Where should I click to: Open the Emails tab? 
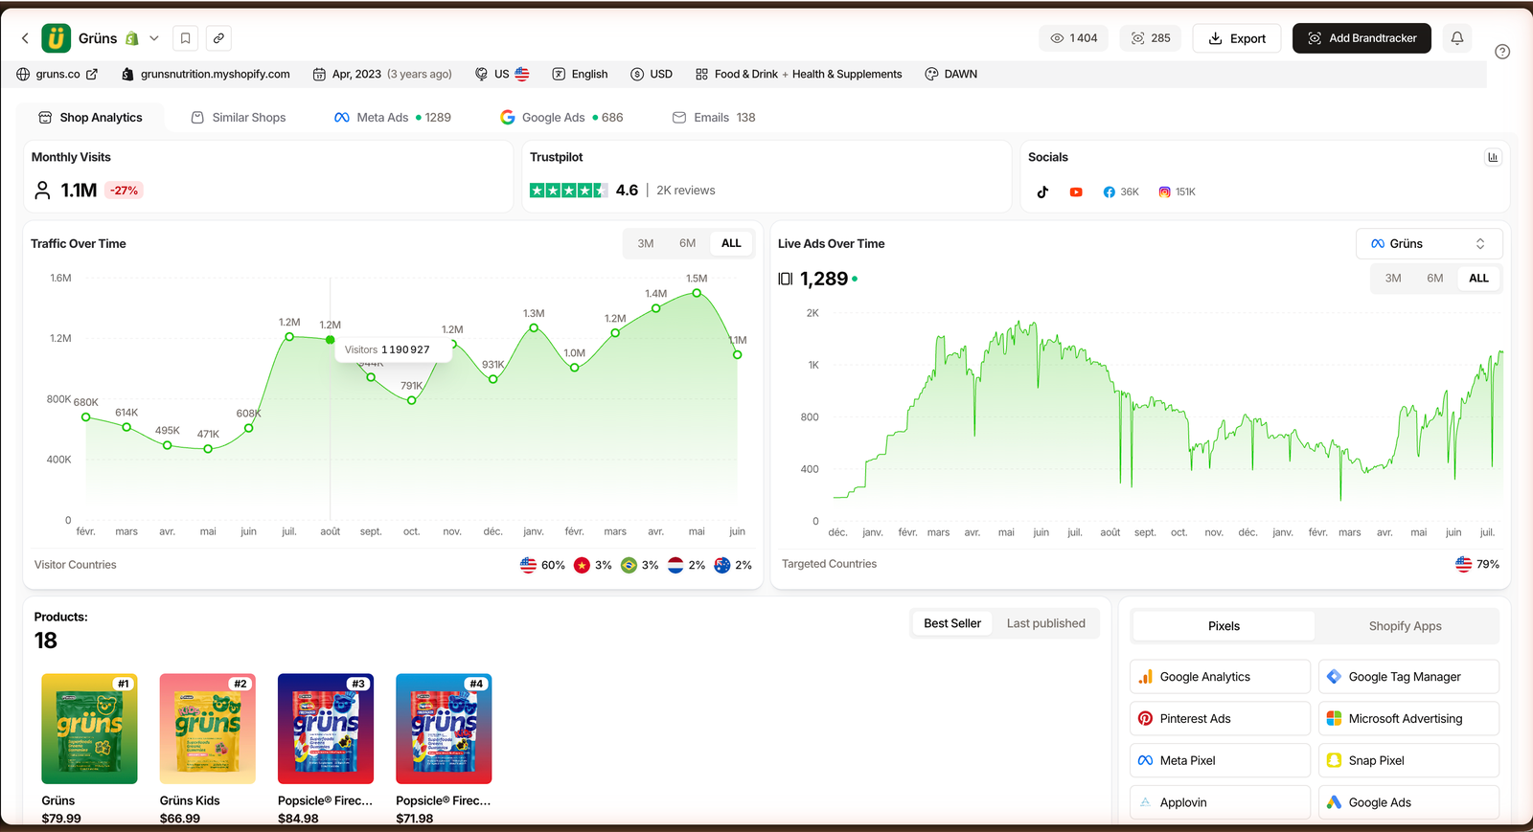[x=714, y=118]
